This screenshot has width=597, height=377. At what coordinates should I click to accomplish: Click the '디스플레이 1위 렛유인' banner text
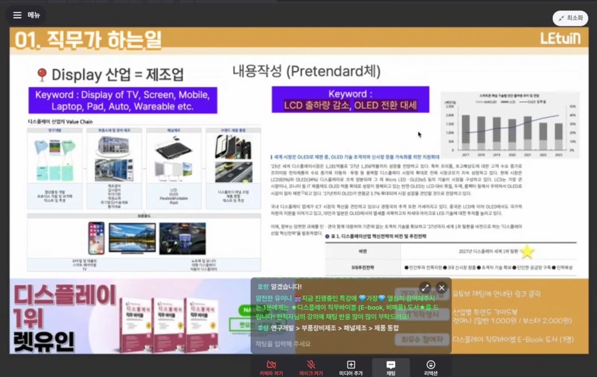64,318
